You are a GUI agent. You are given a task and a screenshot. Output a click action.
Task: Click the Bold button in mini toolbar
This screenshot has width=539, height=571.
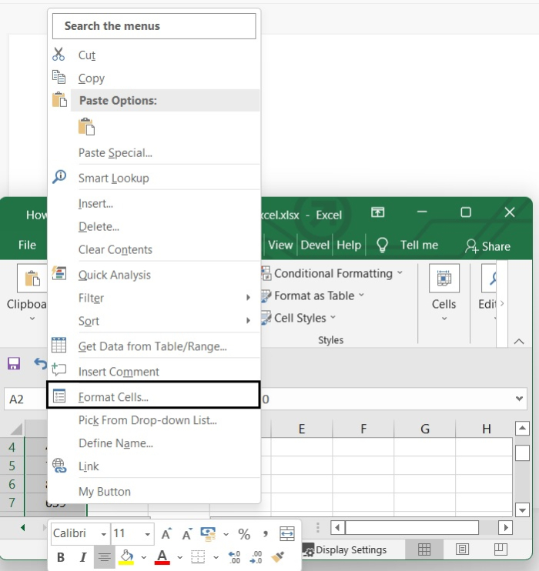pyautogui.click(x=61, y=557)
